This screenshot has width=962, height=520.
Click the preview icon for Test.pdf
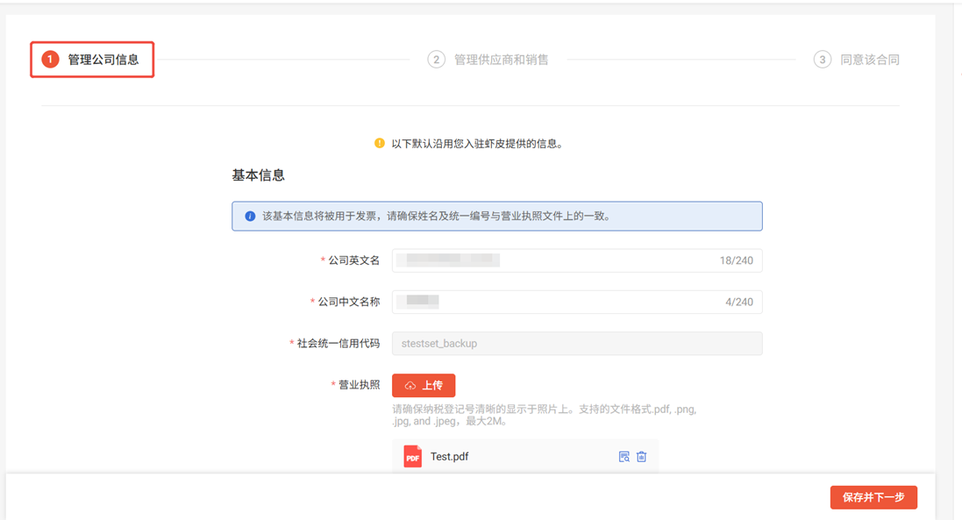624,457
